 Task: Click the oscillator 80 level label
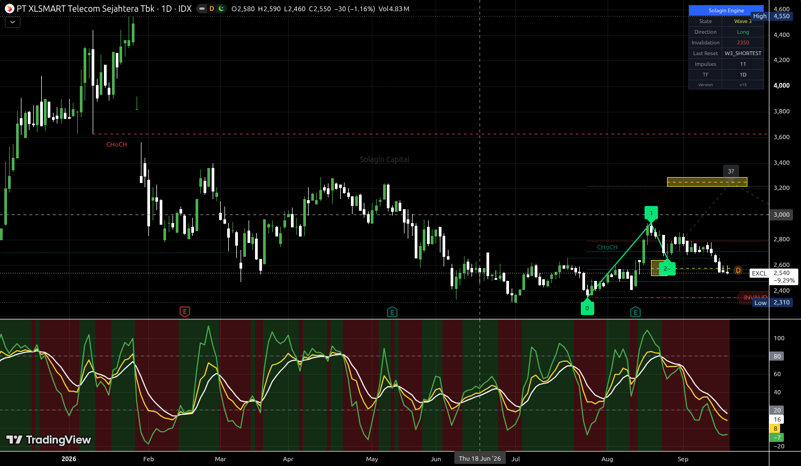[x=777, y=356]
